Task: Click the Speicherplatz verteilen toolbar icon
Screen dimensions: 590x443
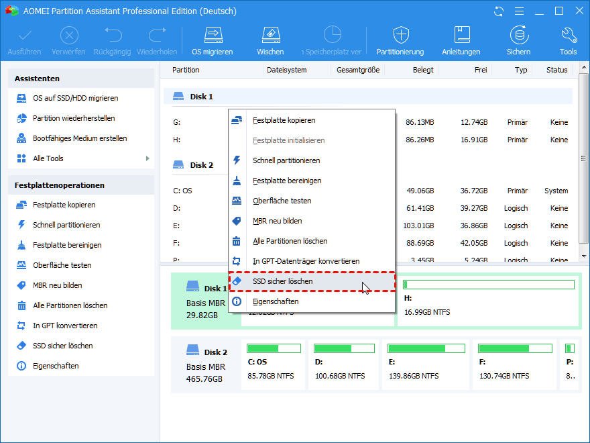Action: (333, 34)
